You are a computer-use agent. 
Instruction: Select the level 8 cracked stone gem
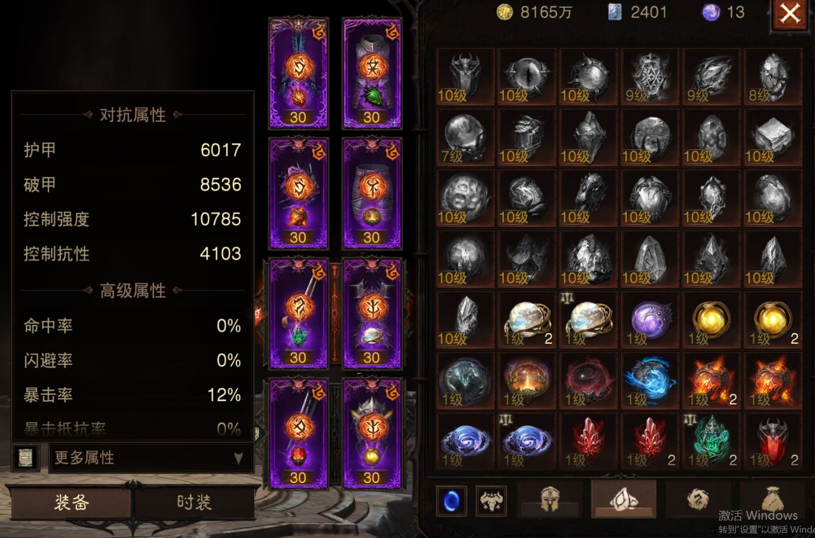point(772,77)
